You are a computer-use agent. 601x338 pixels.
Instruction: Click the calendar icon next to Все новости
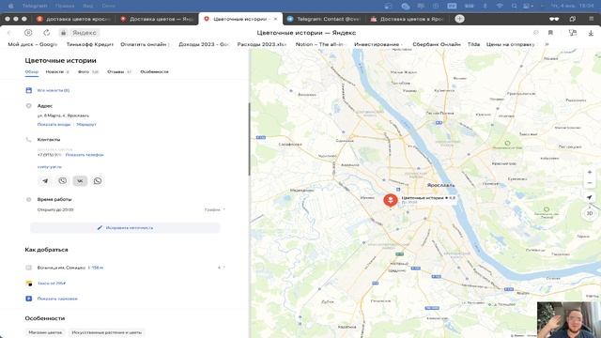point(29,90)
